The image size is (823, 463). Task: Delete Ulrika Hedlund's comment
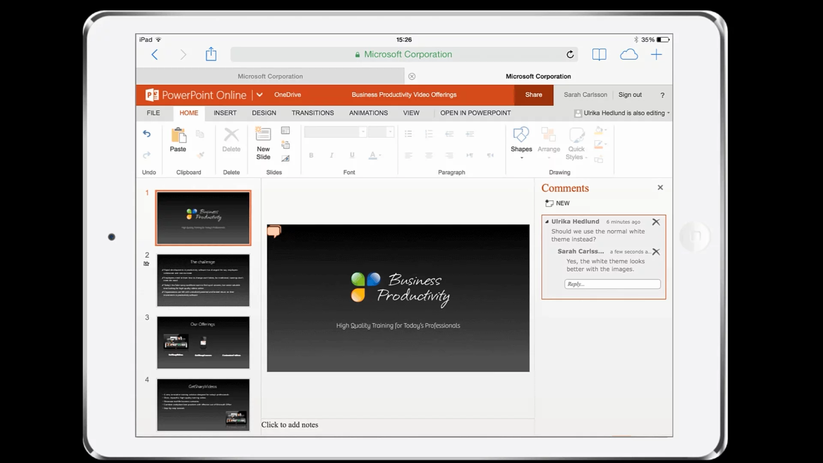[656, 222]
